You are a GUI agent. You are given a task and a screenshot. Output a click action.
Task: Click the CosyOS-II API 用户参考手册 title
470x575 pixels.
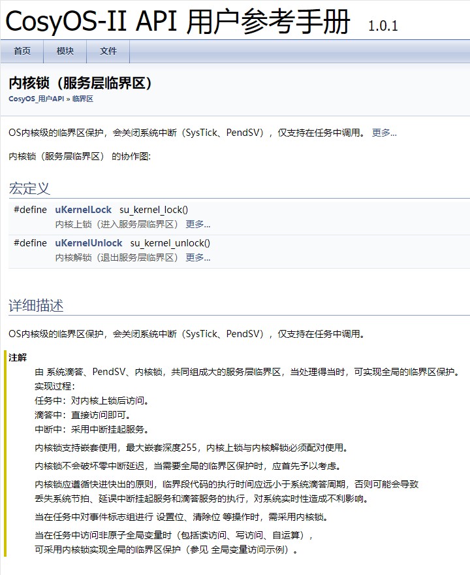tap(178, 22)
